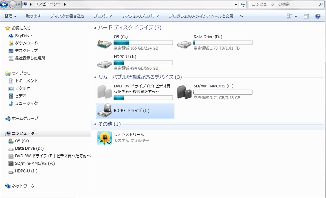Open 最近表示した場所 in favorites
The width and height of the screenshot is (326, 198).
(x=30, y=58)
